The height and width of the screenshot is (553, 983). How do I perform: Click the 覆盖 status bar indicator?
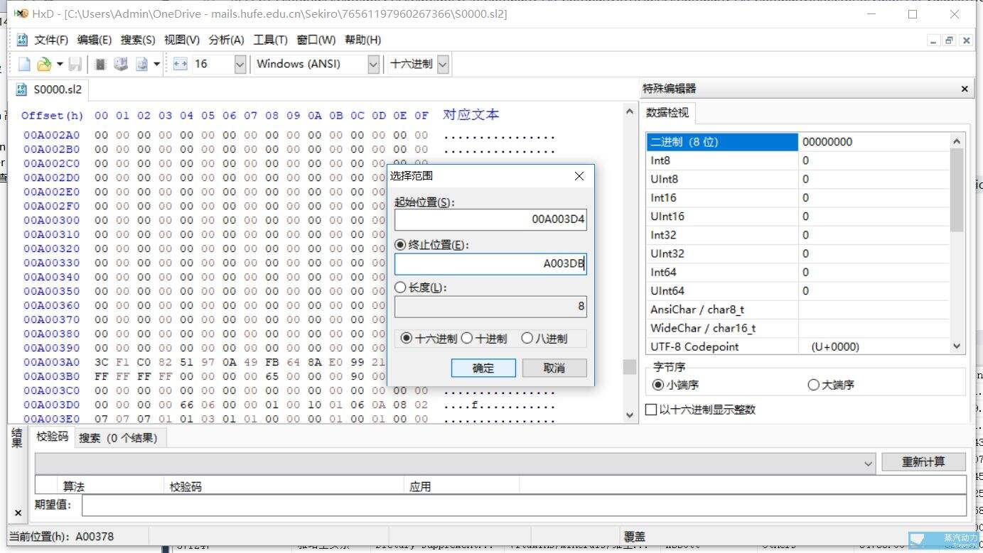[635, 537]
